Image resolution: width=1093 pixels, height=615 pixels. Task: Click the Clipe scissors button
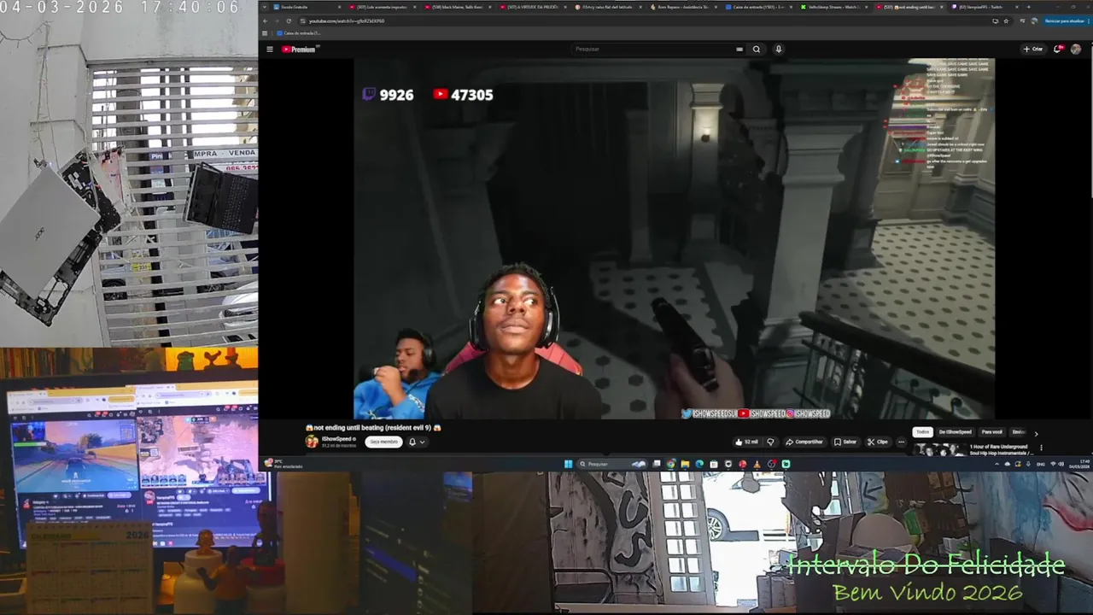coord(878,442)
